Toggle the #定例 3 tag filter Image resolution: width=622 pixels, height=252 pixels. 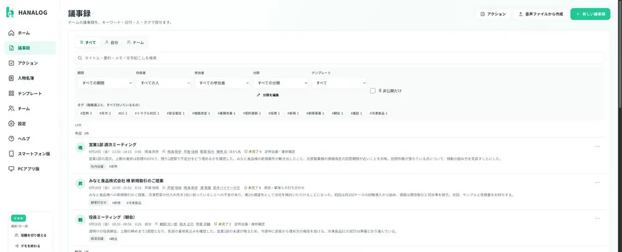(x=86, y=113)
